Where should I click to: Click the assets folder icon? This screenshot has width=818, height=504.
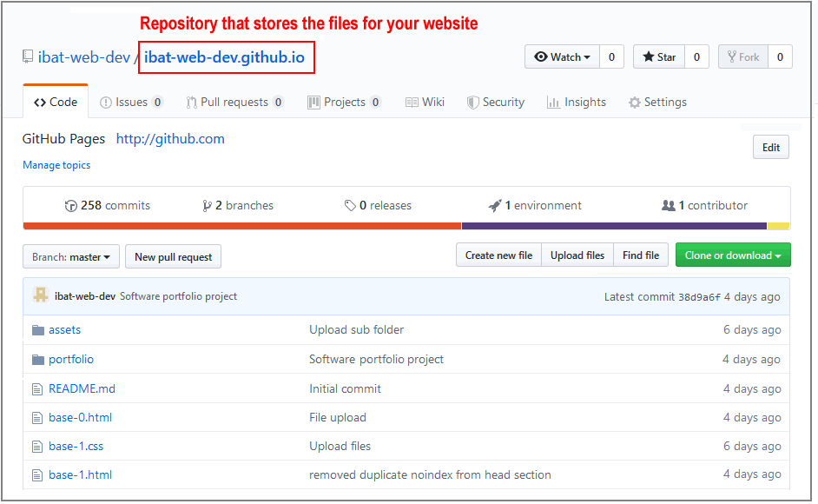click(x=37, y=330)
